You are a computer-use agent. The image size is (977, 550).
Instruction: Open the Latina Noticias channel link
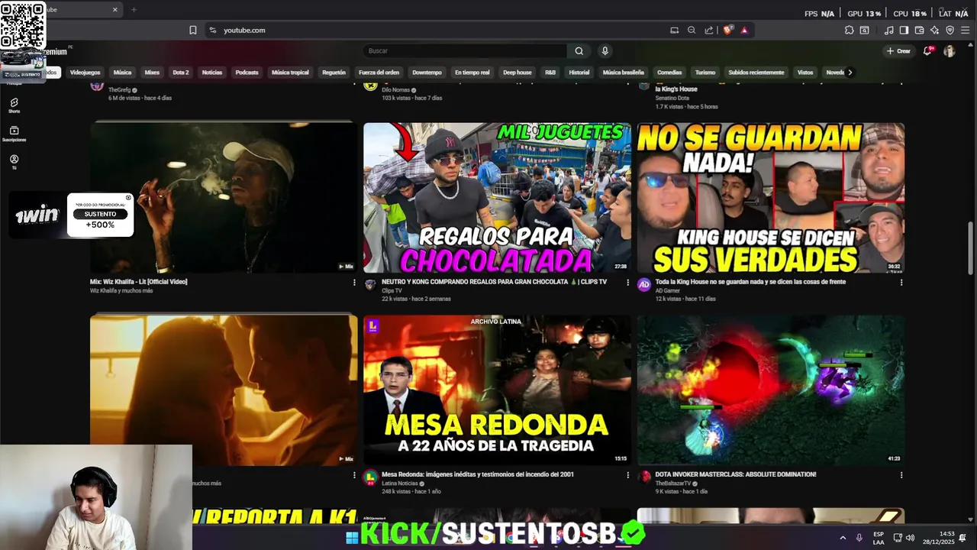click(x=400, y=484)
